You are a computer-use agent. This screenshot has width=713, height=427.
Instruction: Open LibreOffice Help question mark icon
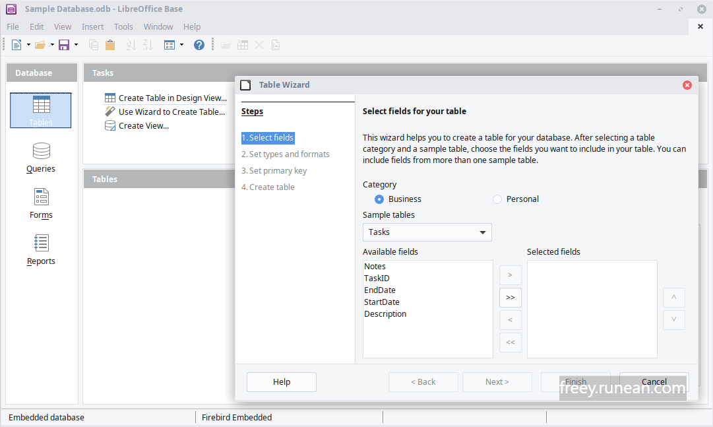click(x=199, y=45)
